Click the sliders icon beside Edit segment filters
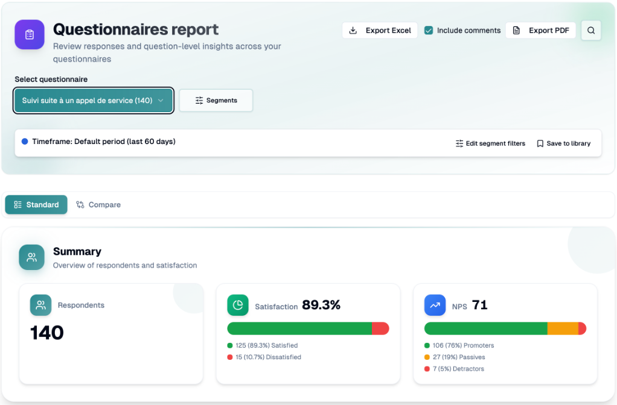Screen dimensions: 617x405 [459, 143]
